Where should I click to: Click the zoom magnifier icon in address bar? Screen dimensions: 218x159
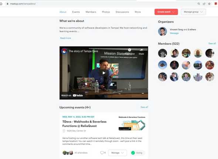tap(199, 4)
